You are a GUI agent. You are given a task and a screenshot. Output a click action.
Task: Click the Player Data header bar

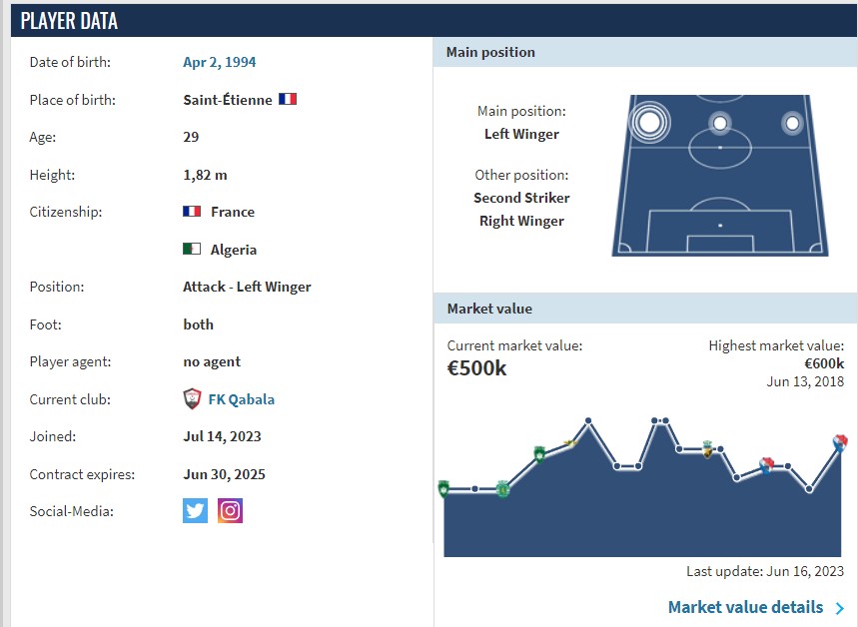click(x=433, y=21)
